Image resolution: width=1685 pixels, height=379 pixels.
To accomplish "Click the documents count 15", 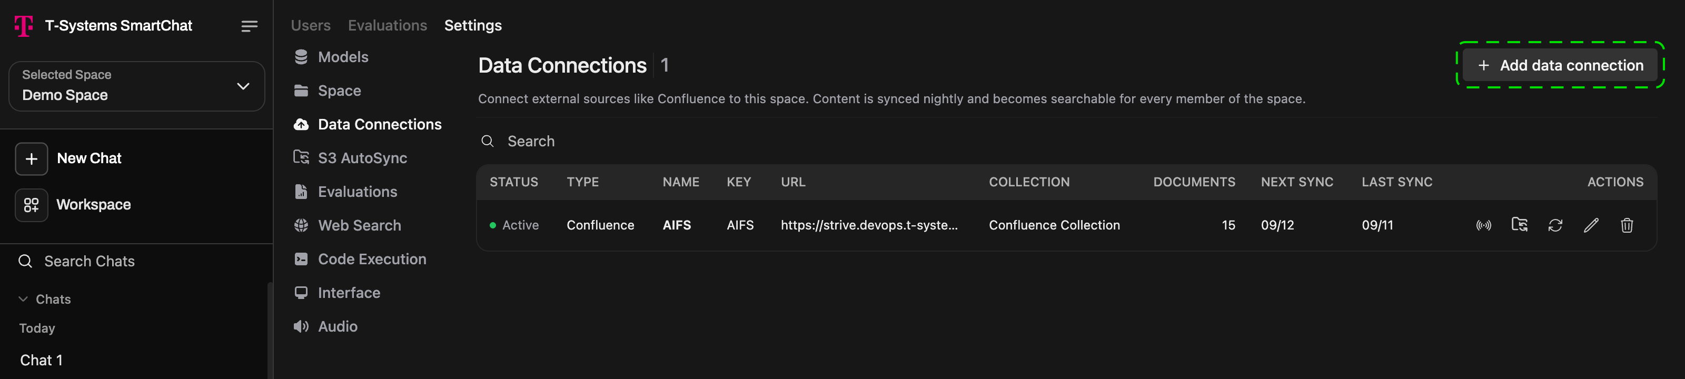I will (1228, 225).
